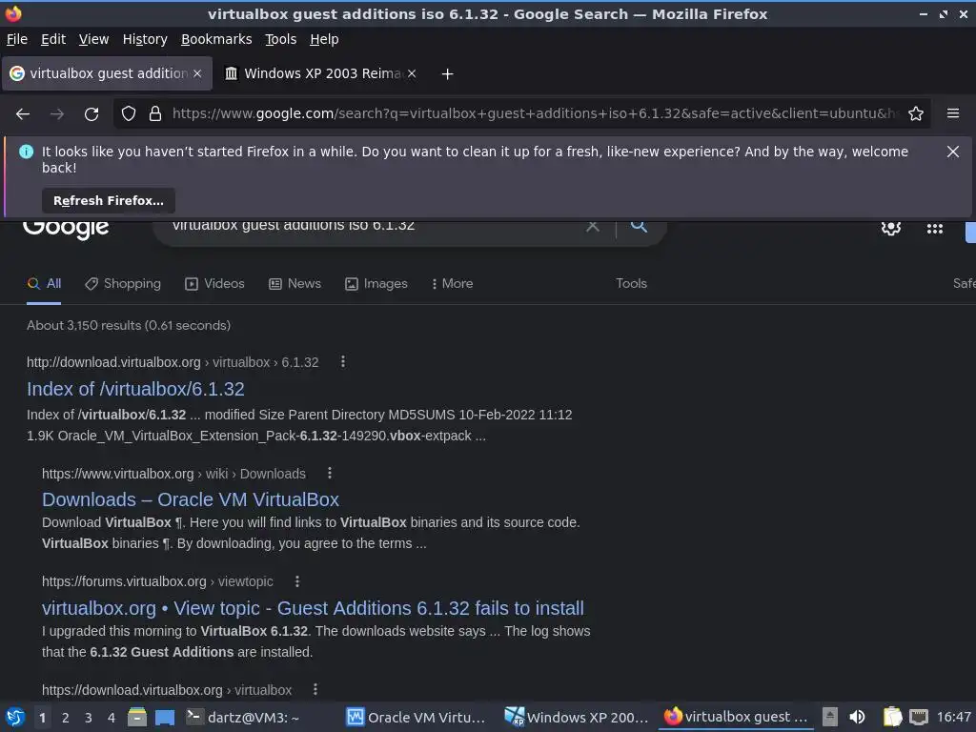This screenshot has height=732, width=976.
Task: Open Guest Additions 6.1.32 fails to install topic
Action: 313,608
